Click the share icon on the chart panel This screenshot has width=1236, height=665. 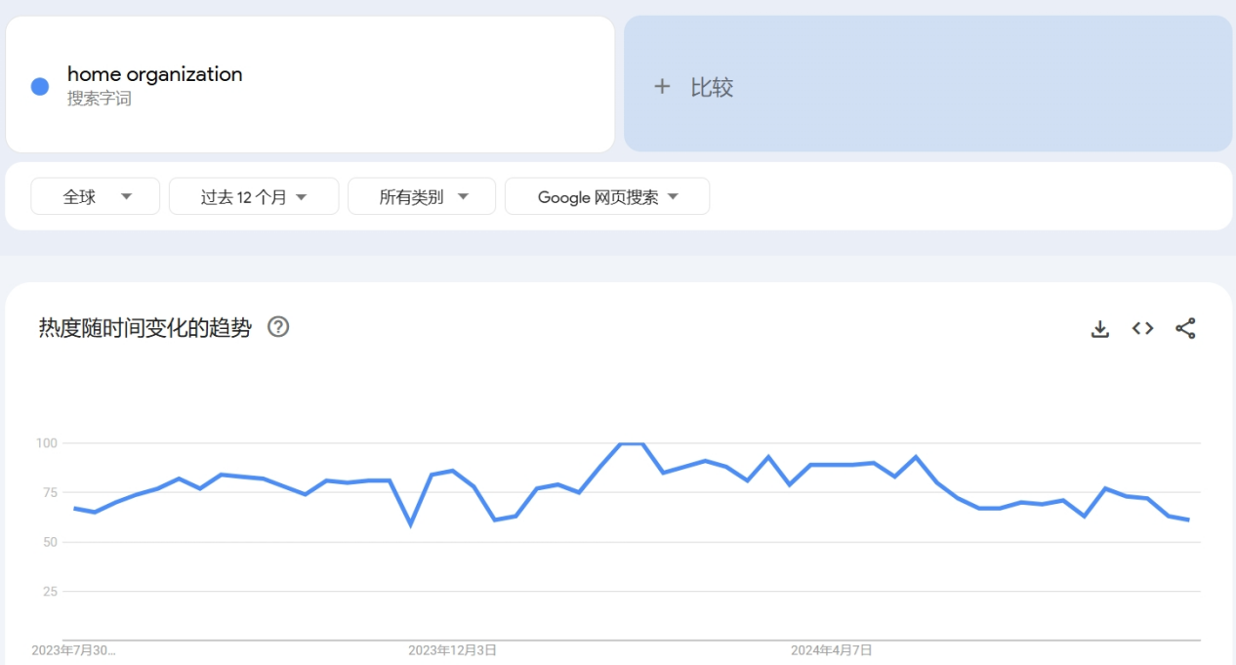pyautogui.click(x=1184, y=329)
